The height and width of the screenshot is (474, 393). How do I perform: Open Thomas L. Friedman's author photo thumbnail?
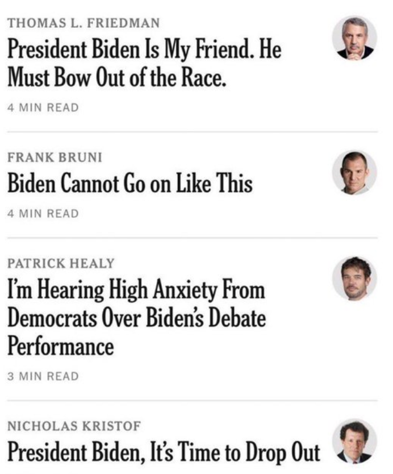tap(354, 39)
